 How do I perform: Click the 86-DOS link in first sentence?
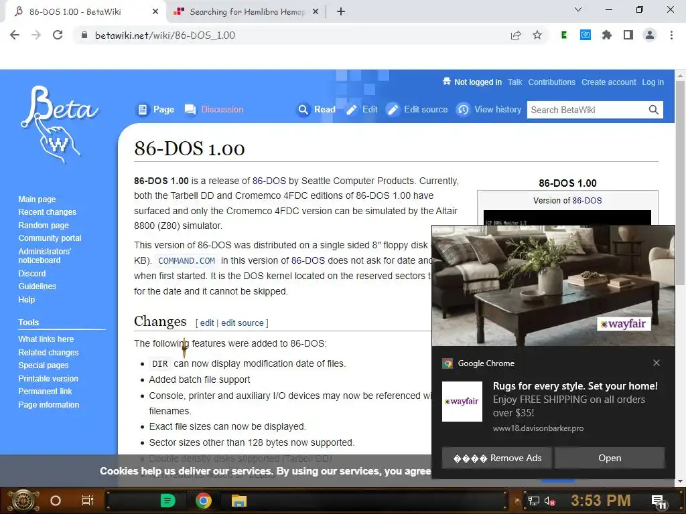coord(269,181)
